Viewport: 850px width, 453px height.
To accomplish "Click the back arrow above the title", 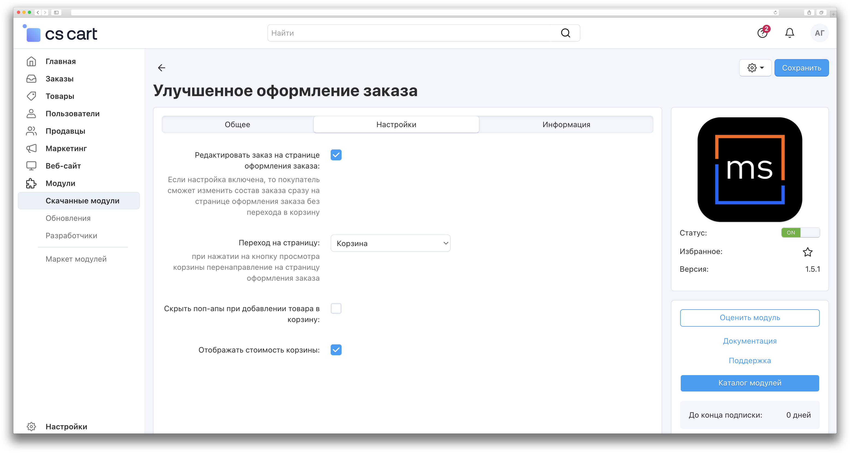I will (x=161, y=68).
